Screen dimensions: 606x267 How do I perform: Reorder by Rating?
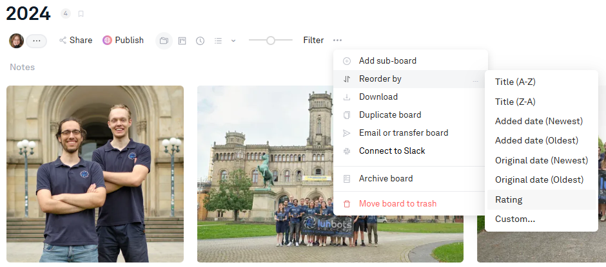click(509, 199)
